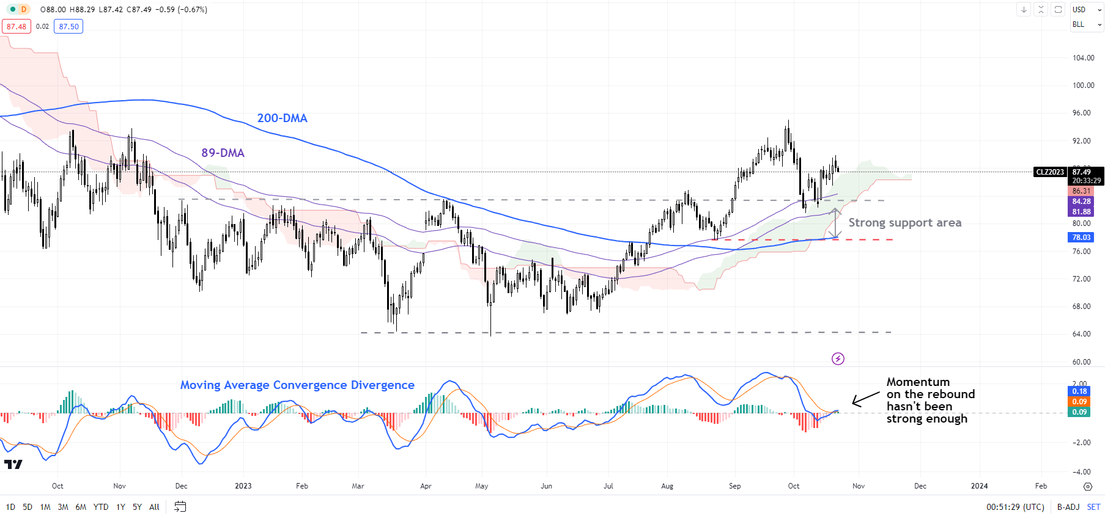1105x516 pixels.
Task: Click the 87.49 last price label
Action: [x=1082, y=172]
